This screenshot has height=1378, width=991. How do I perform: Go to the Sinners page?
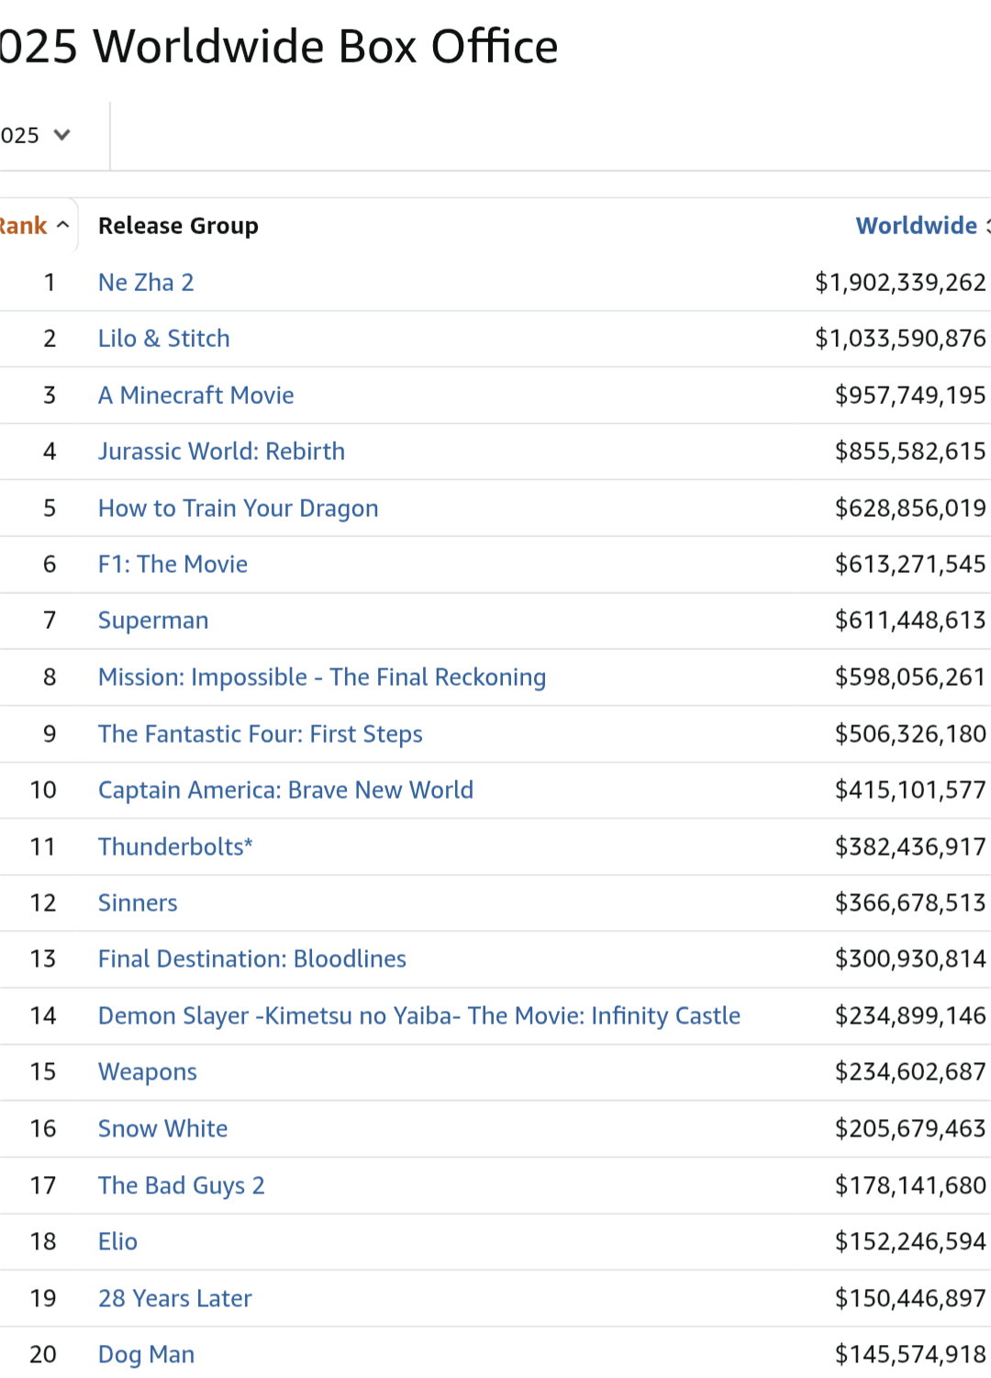(x=138, y=903)
